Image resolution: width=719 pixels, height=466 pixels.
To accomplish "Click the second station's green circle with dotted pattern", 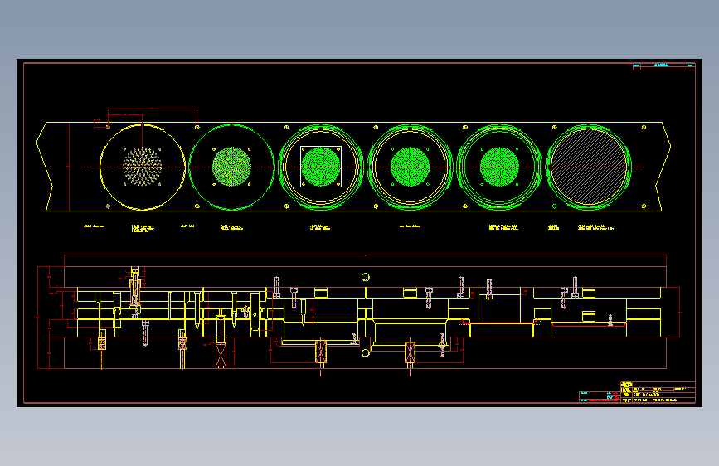I will 231,167.
